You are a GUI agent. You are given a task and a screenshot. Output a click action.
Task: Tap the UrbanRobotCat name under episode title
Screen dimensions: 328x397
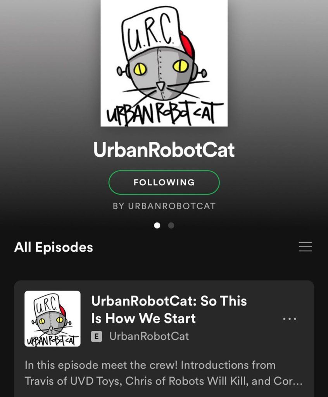click(149, 336)
